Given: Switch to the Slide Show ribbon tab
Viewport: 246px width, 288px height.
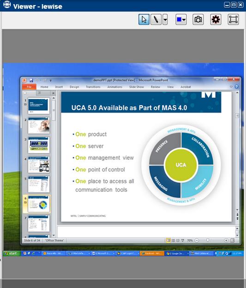Looking at the screenshot, I should (137, 87).
